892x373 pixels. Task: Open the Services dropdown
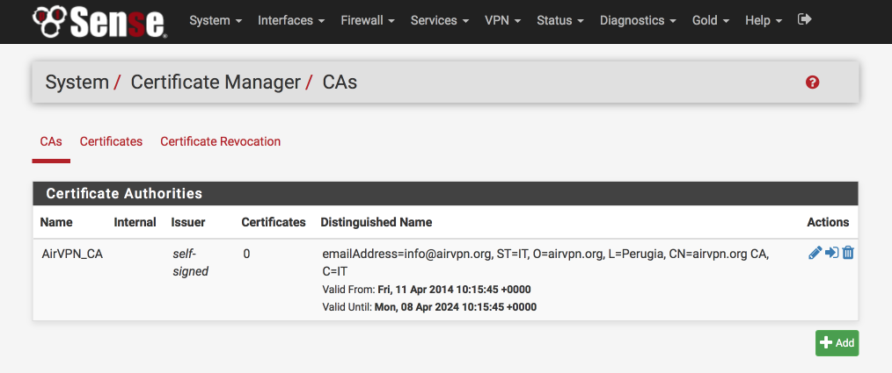(440, 20)
